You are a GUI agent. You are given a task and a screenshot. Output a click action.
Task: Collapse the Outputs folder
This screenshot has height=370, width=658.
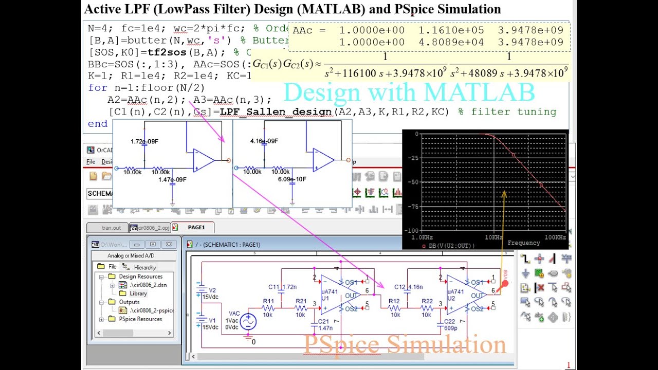(101, 302)
